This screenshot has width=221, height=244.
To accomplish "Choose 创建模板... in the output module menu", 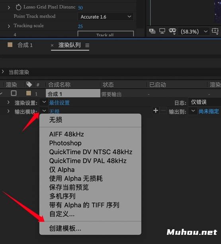I will pyautogui.click(x=65, y=228).
